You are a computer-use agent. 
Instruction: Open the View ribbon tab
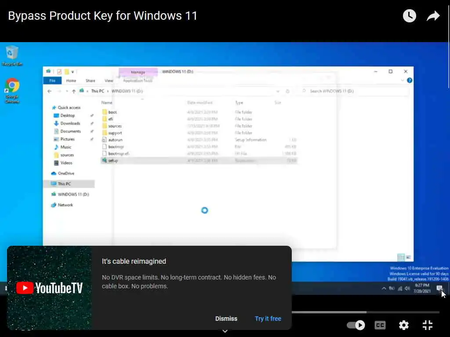[x=109, y=81]
